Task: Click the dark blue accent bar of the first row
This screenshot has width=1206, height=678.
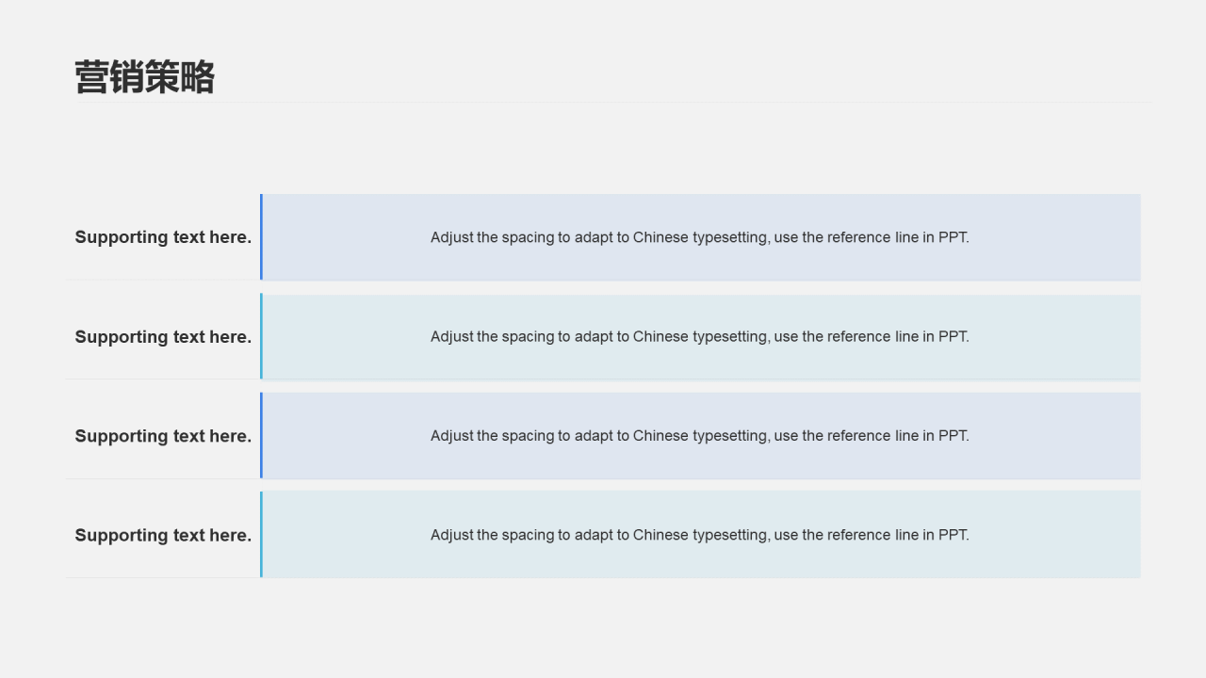Action: pyautogui.click(x=261, y=237)
